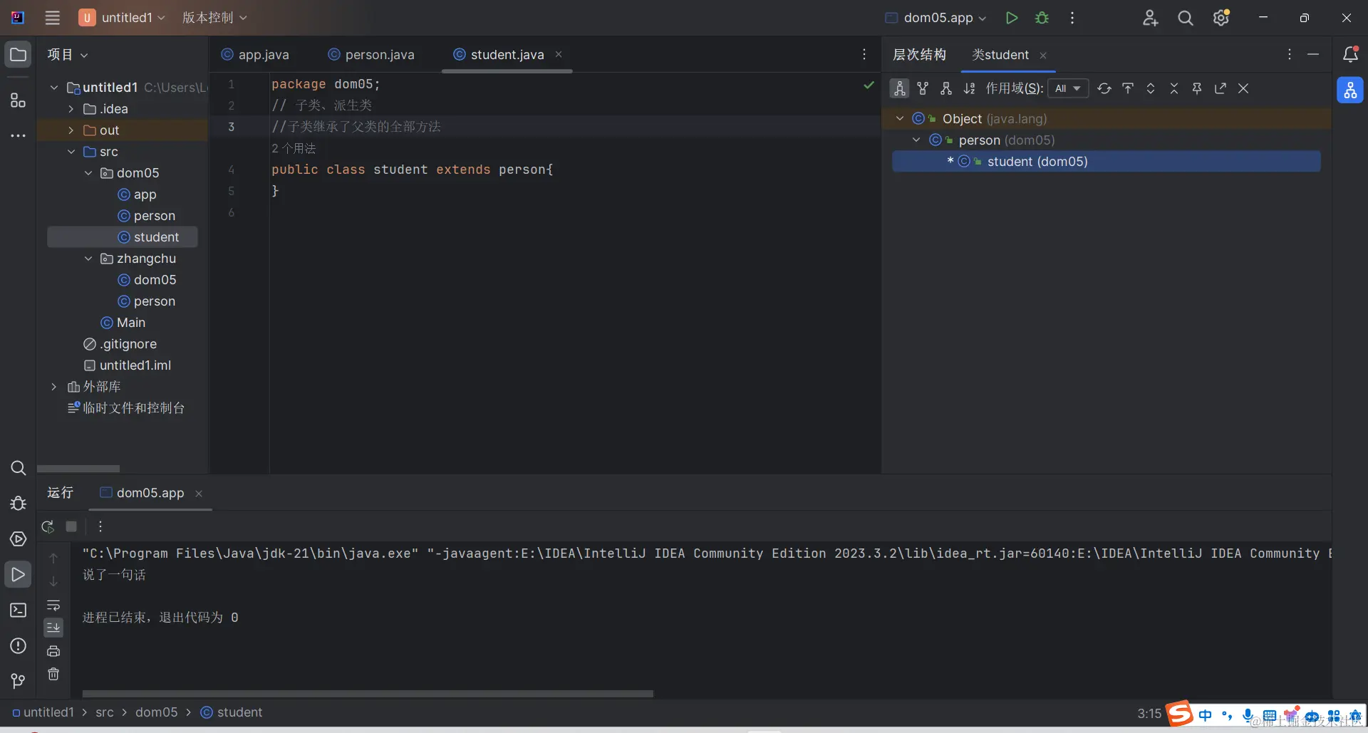This screenshot has width=1368, height=733.
Task: Pin the hierarchy tab
Action: [1197, 88]
